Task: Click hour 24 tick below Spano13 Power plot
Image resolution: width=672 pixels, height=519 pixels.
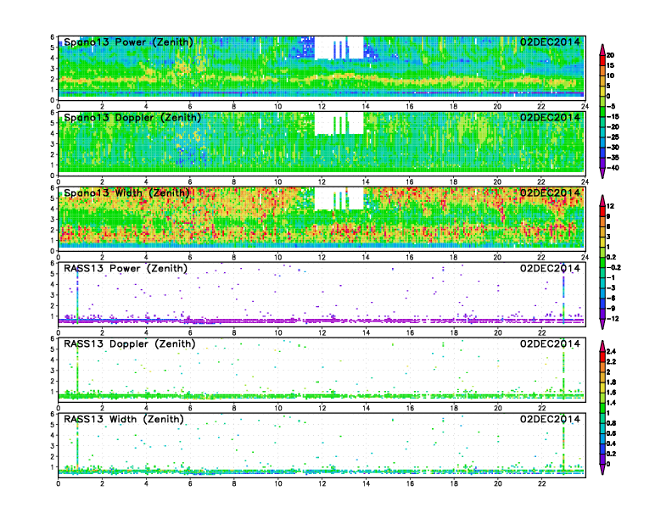Action: (x=584, y=106)
